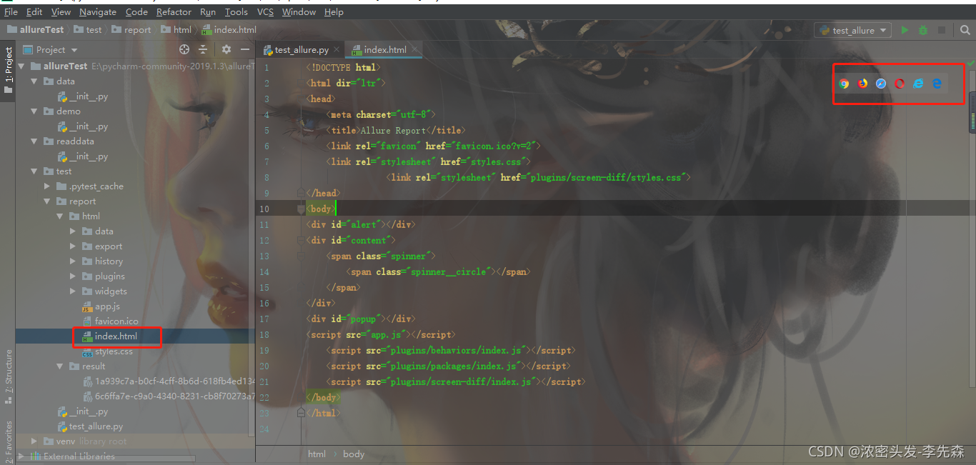Select test_allure.py in the project tree
Screen dimensions: 976x465
89,426
